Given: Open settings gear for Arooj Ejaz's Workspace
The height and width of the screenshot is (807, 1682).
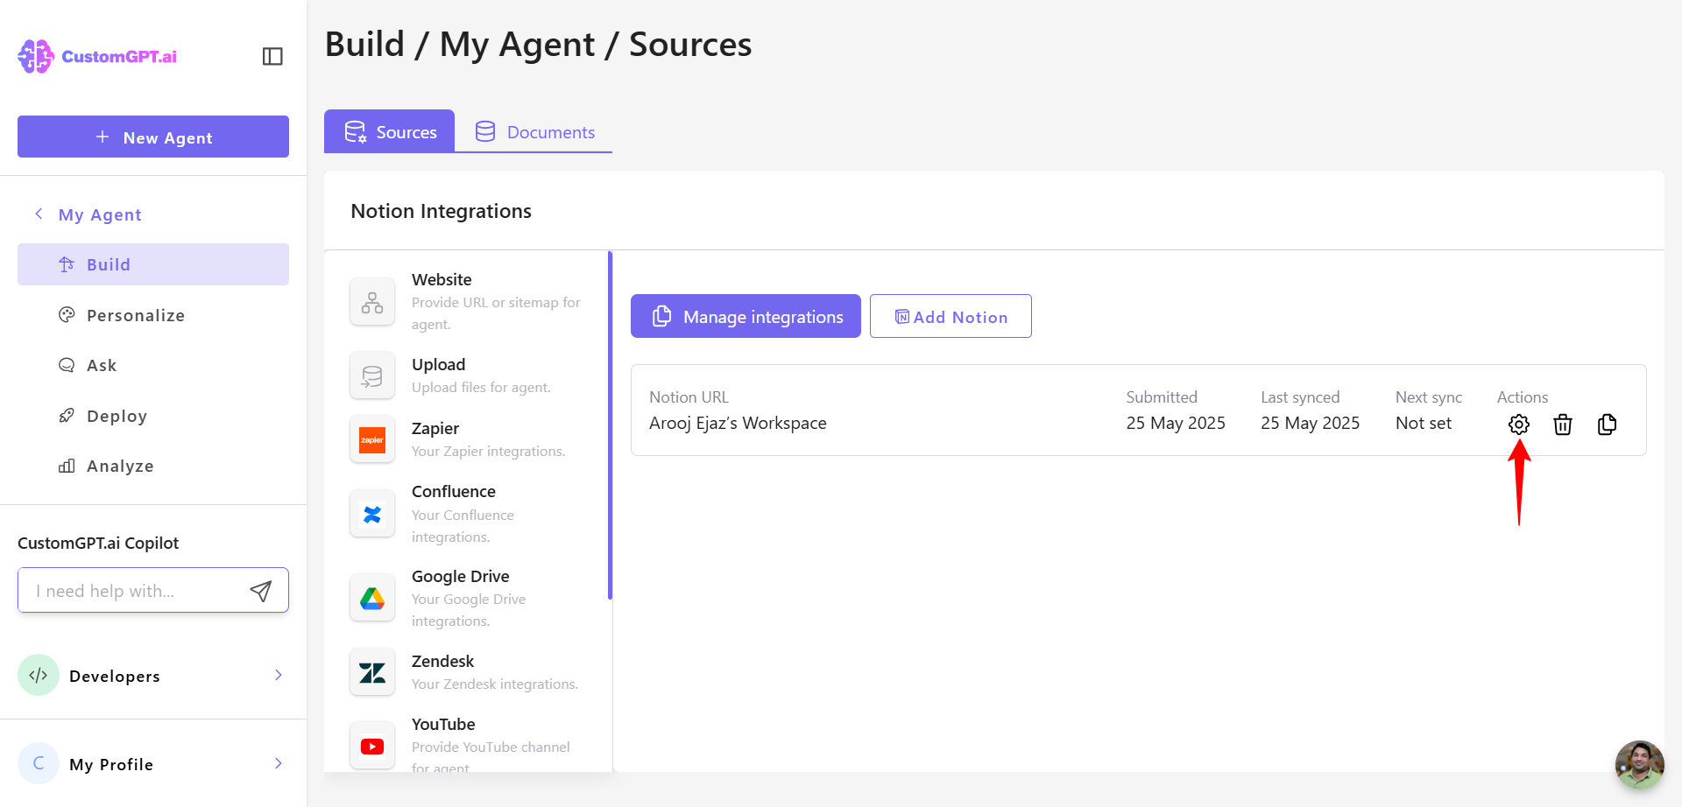Looking at the screenshot, I should [1519, 425].
